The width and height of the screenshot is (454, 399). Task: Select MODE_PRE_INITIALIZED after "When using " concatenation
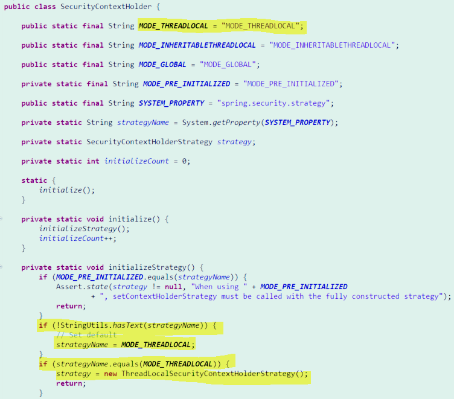[x=304, y=287]
